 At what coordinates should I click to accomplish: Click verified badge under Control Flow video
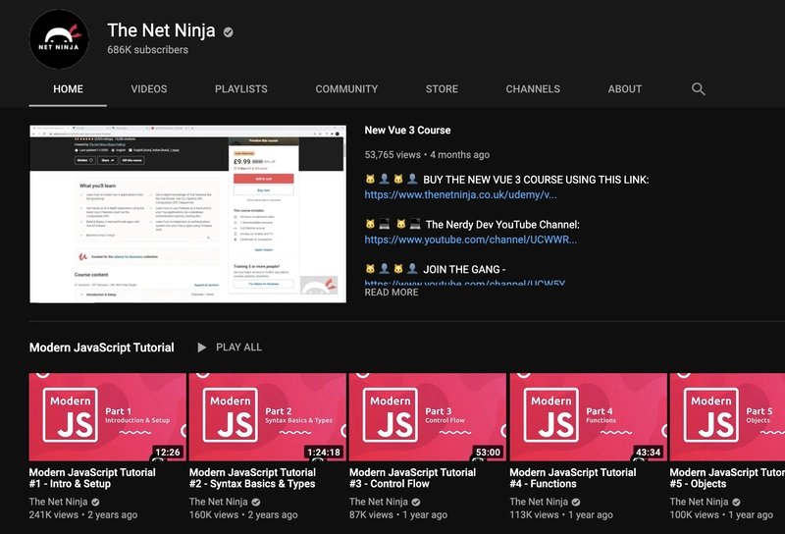(x=416, y=502)
